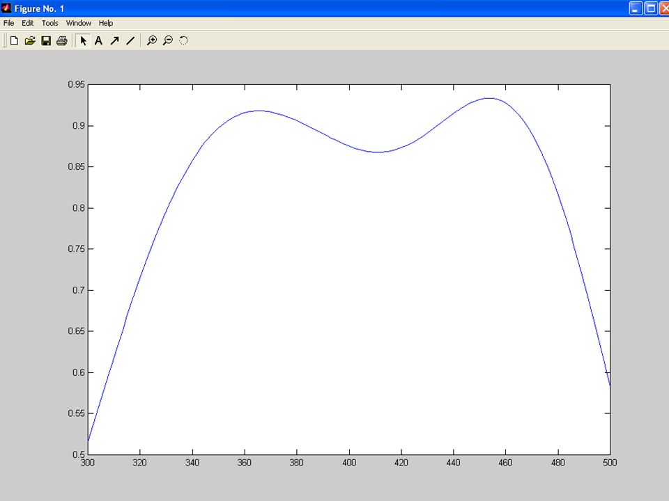The height and width of the screenshot is (501, 669).
Task: Select the Insert Line tool
Action: tap(130, 40)
